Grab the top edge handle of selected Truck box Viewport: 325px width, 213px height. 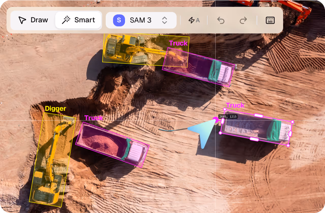point(258,116)
